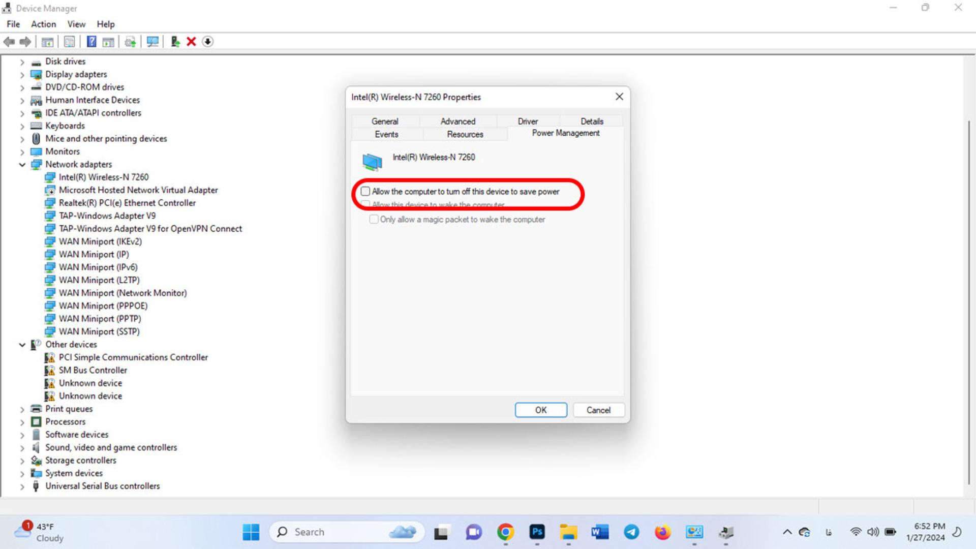The image size is (976, 549).
Task: Open the weather widget showing 43°F
Action: (x=39, y=532)
